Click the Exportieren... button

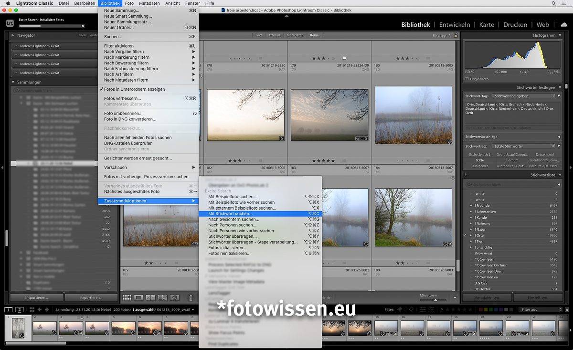91,297
